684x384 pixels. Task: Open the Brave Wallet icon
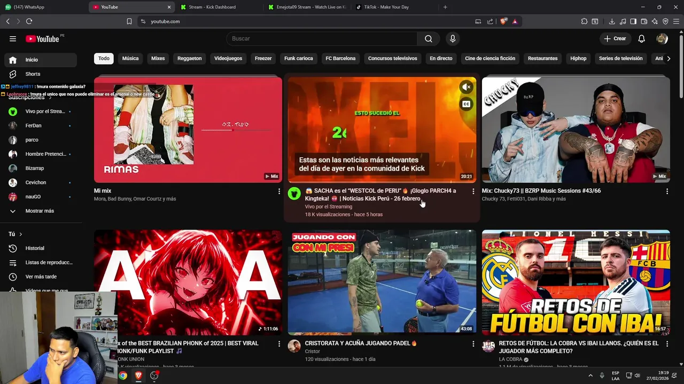click(644, 21)
